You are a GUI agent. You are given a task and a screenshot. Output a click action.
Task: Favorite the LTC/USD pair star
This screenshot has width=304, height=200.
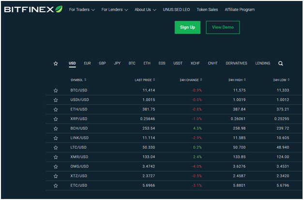(x=56, y=148)
